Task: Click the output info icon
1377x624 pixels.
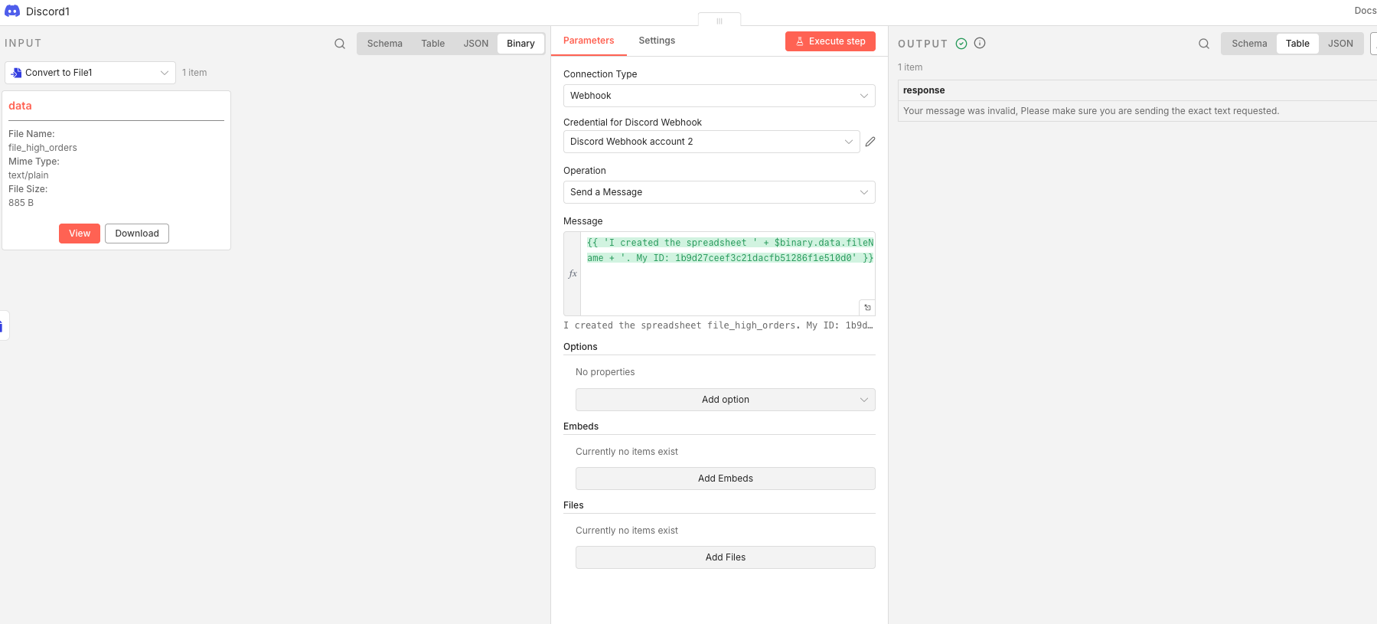Action: pos(980,44)
